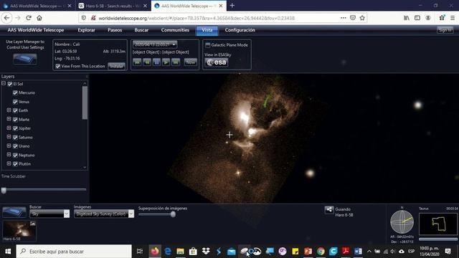Screen dimensions: 459x258
Task: Open the Configuración menu
Action: pos(240,30)
